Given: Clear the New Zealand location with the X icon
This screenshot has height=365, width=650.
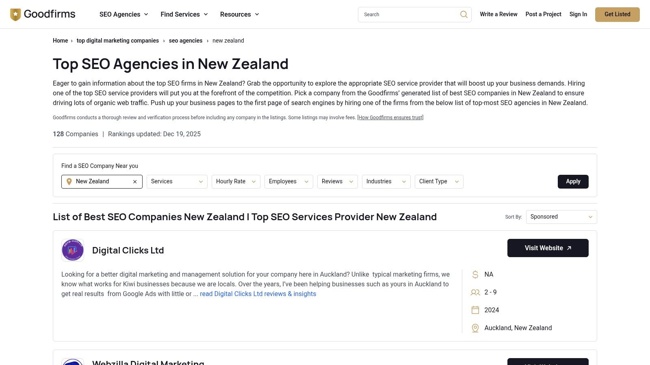Looking at the screenshot, I should [135, 181].
